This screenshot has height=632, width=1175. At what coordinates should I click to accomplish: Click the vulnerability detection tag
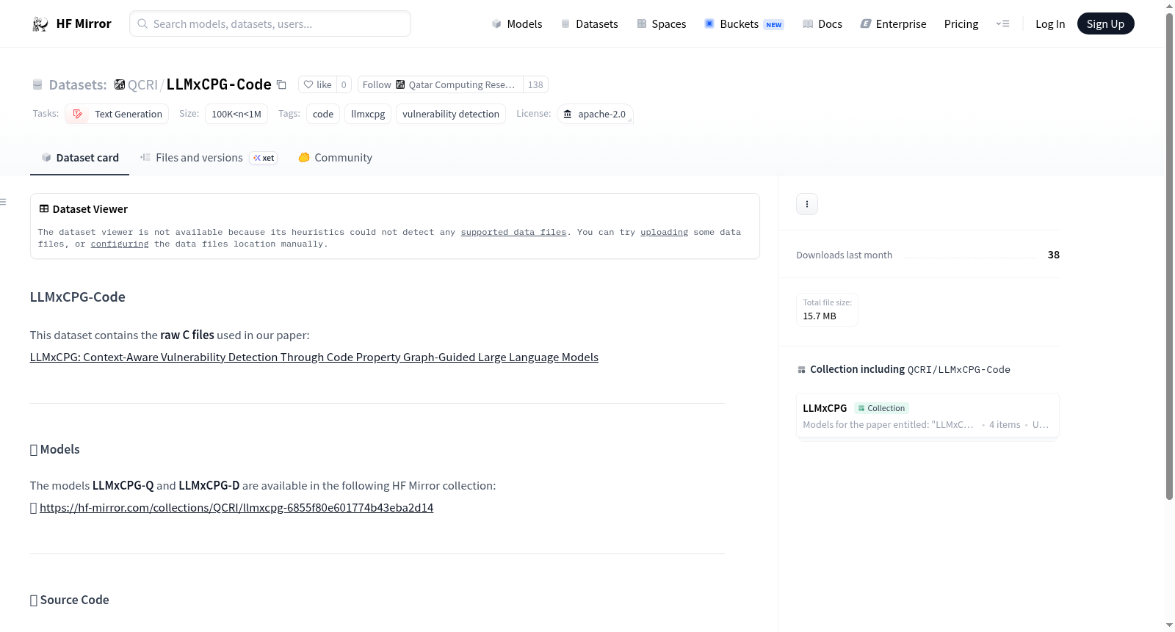(451, 114)
